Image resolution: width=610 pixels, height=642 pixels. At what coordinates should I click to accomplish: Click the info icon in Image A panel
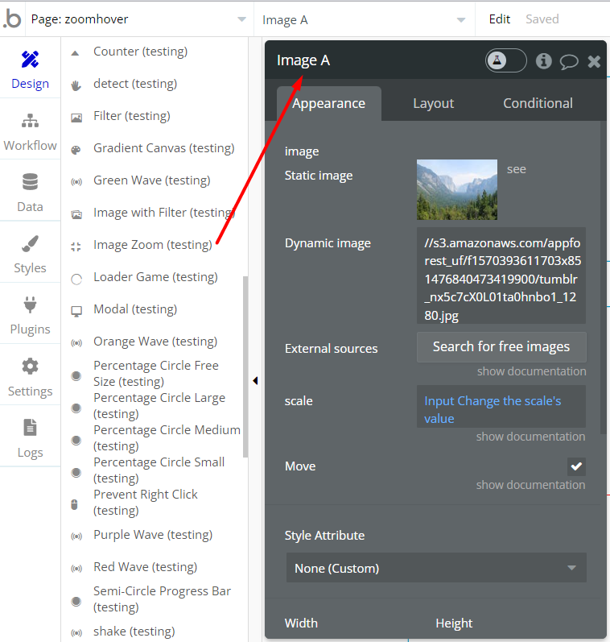click(544, 61)
